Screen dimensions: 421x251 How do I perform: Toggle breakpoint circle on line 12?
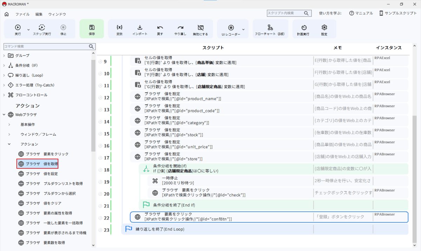[100, 98]
